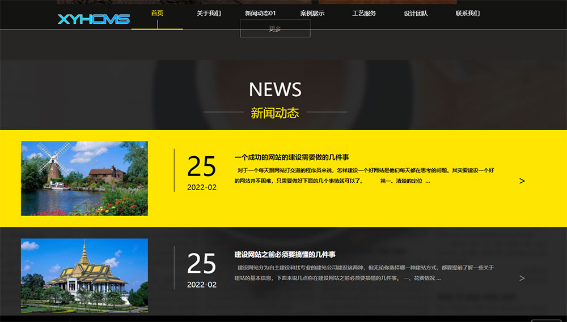The width and height of the screenshot is (567, 322).
Task: Navigate to the 工艺服务 page
Action: tap(364, 13)
